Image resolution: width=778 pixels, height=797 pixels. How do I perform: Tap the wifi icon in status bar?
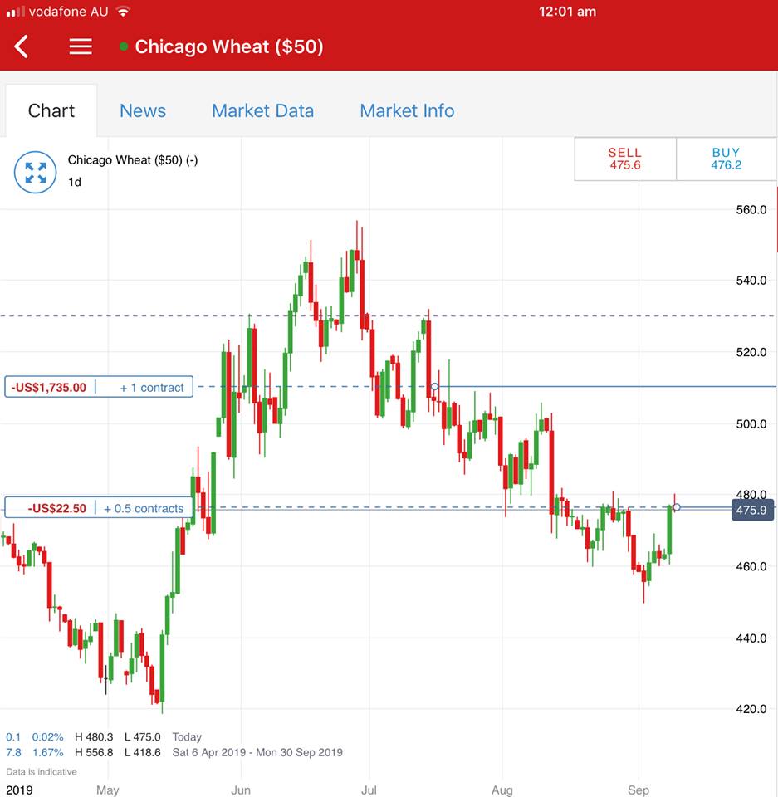tap(123, 11)
